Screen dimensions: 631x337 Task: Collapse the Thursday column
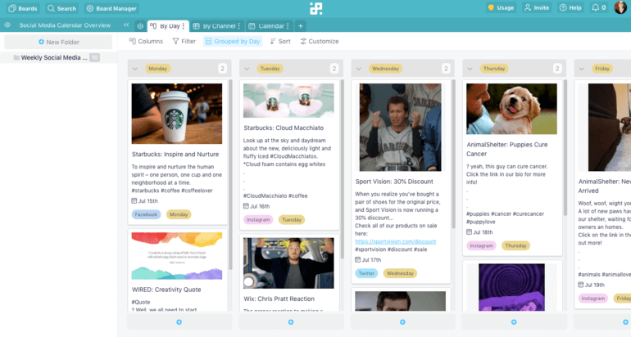470,69
